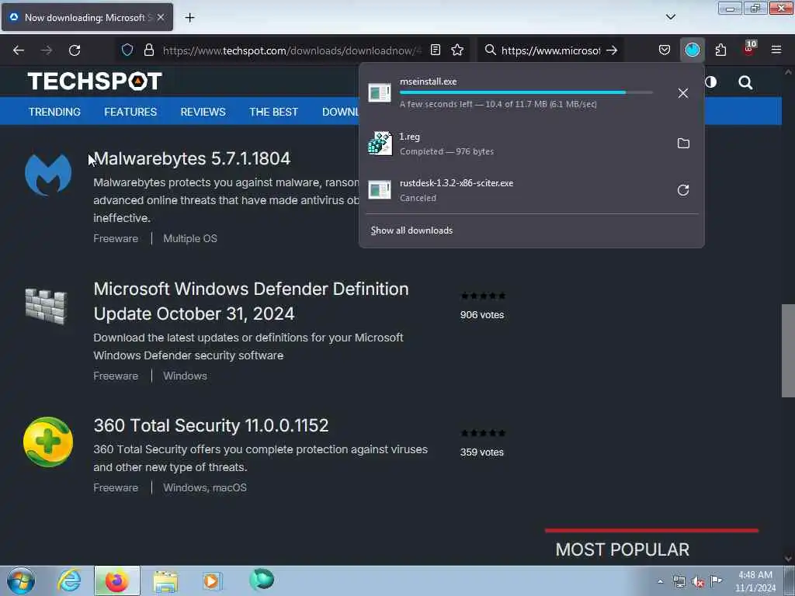The image size is (795, 596).
Task: Open Windows Media Player from the taskbar
Action: (x=211, y=580)
